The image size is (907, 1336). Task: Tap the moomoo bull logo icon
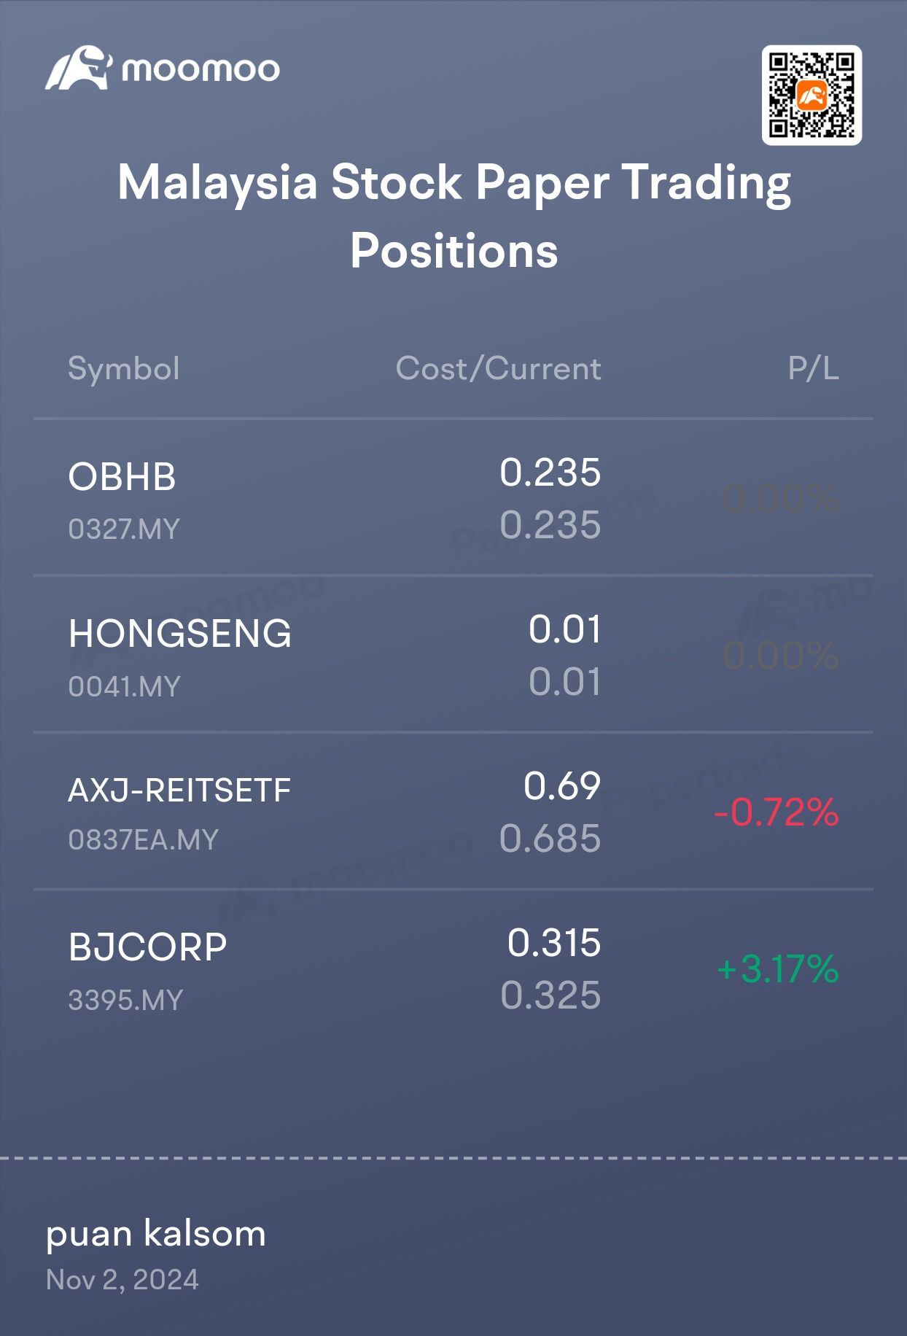coord(78,69)
